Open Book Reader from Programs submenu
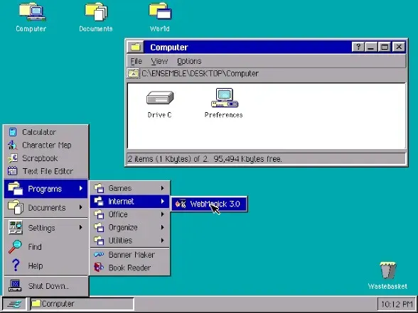The height and width of the screenshot is (313, 418). tap(130, 268)
